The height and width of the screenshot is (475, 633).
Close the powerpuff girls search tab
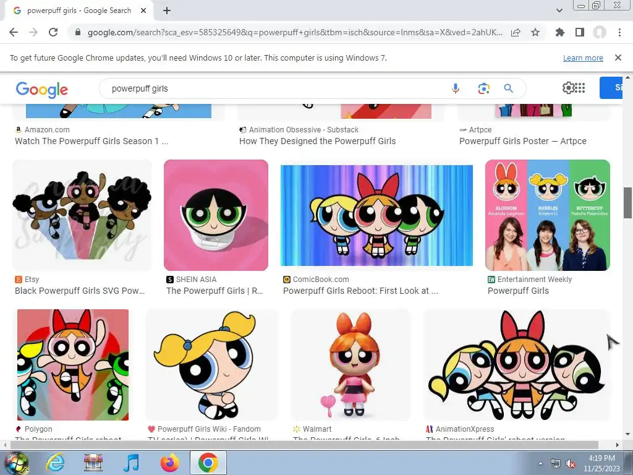[143, 11]
